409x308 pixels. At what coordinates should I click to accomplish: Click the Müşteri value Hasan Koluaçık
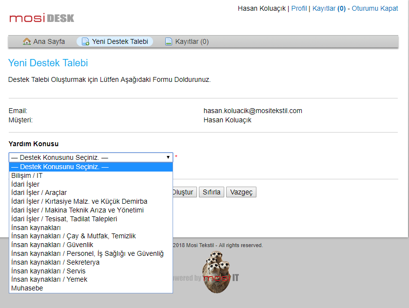[x=227, y=120]
